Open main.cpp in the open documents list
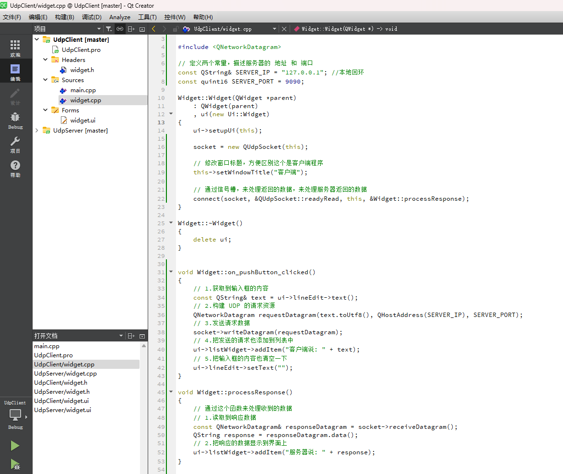Viewport: 563px width, 474px height. tap(47, 346)
